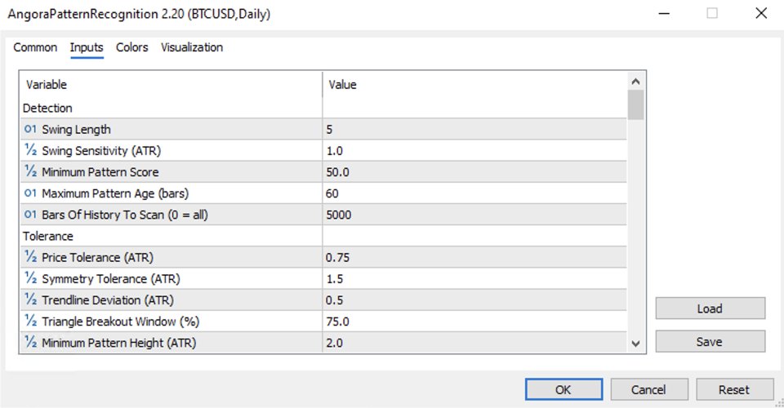Click the double type icon beside Trendline Deviation (ATR)
The image size is (784, 408).
[30, 300]
